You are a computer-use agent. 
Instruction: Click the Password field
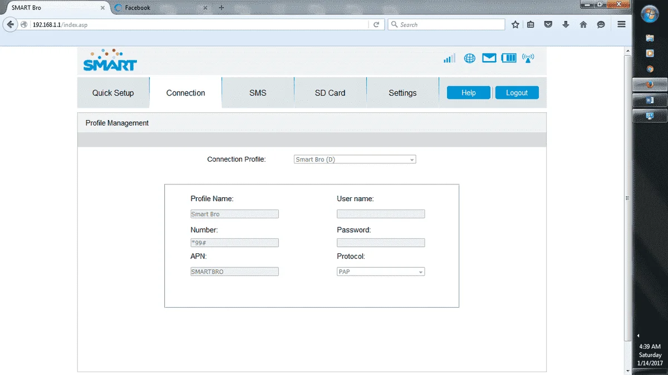coord(381,243)
